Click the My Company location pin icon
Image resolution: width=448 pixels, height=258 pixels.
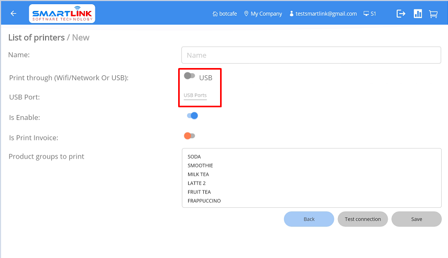pyautogui.click(x=246, y=14)
